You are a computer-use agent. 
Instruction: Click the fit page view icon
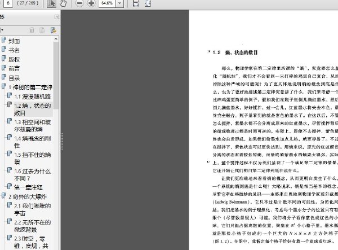[148, 3]
